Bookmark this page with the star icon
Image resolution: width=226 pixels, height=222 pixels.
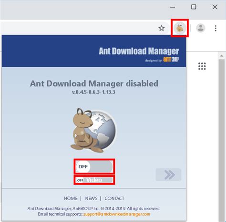162,28
